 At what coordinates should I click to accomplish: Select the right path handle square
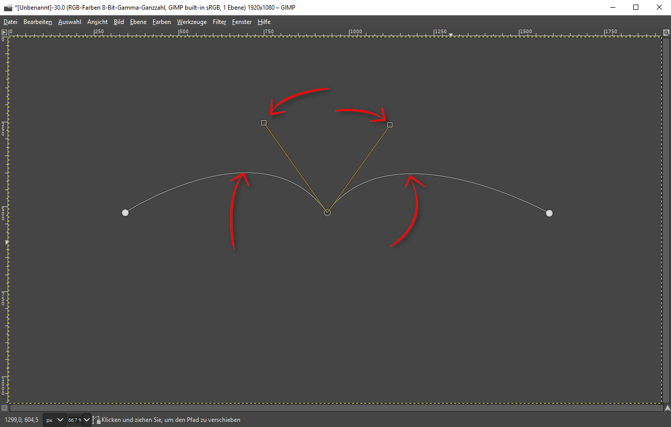[390, 125]
